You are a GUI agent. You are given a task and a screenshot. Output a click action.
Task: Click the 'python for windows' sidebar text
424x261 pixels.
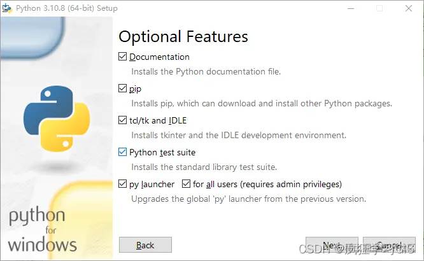[x=43, y=230]
